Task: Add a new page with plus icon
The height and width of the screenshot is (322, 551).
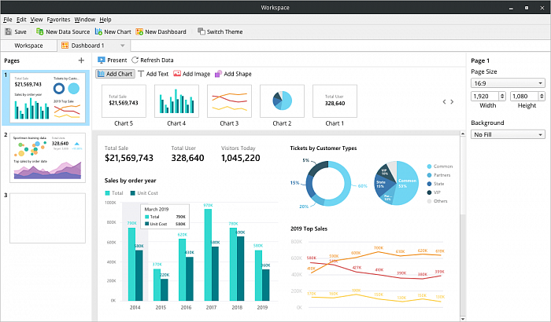Action: click(81, 60)
